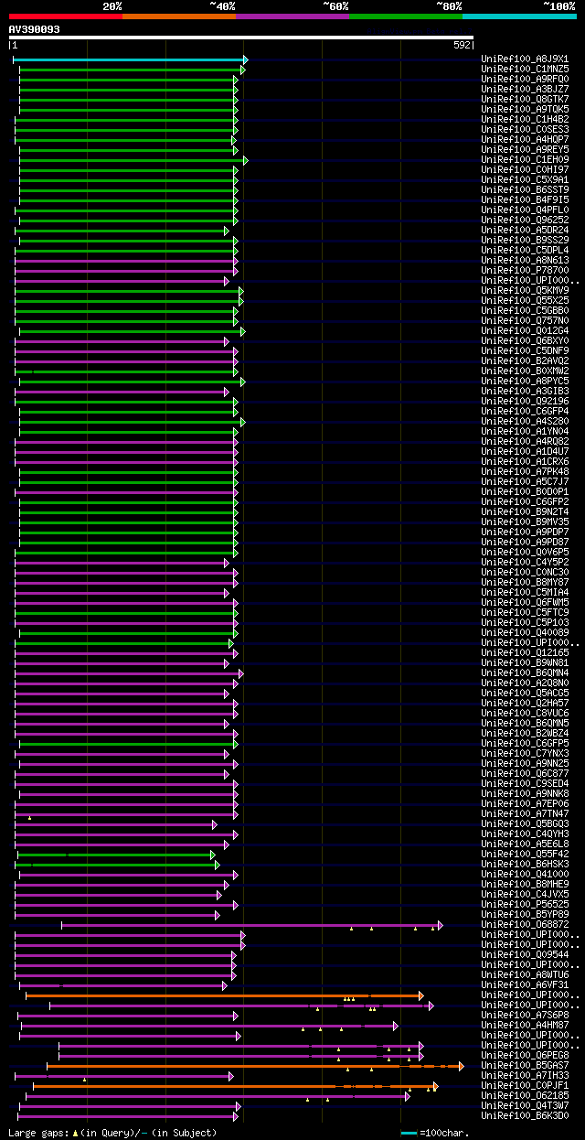Click the cyan ~100% identity legend bar
Viewport: 585px width, 1140px height.
click(x=518, y=16)
